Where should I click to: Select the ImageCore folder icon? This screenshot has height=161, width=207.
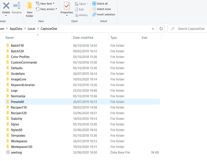pos(8,79)
